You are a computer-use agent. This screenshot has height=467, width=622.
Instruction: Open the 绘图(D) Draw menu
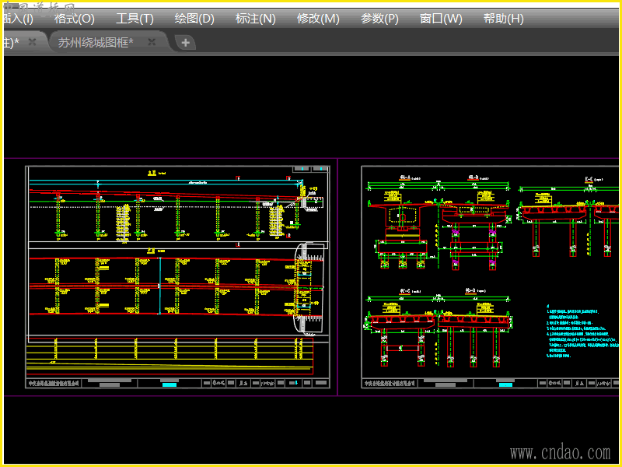tap(194, 19)
